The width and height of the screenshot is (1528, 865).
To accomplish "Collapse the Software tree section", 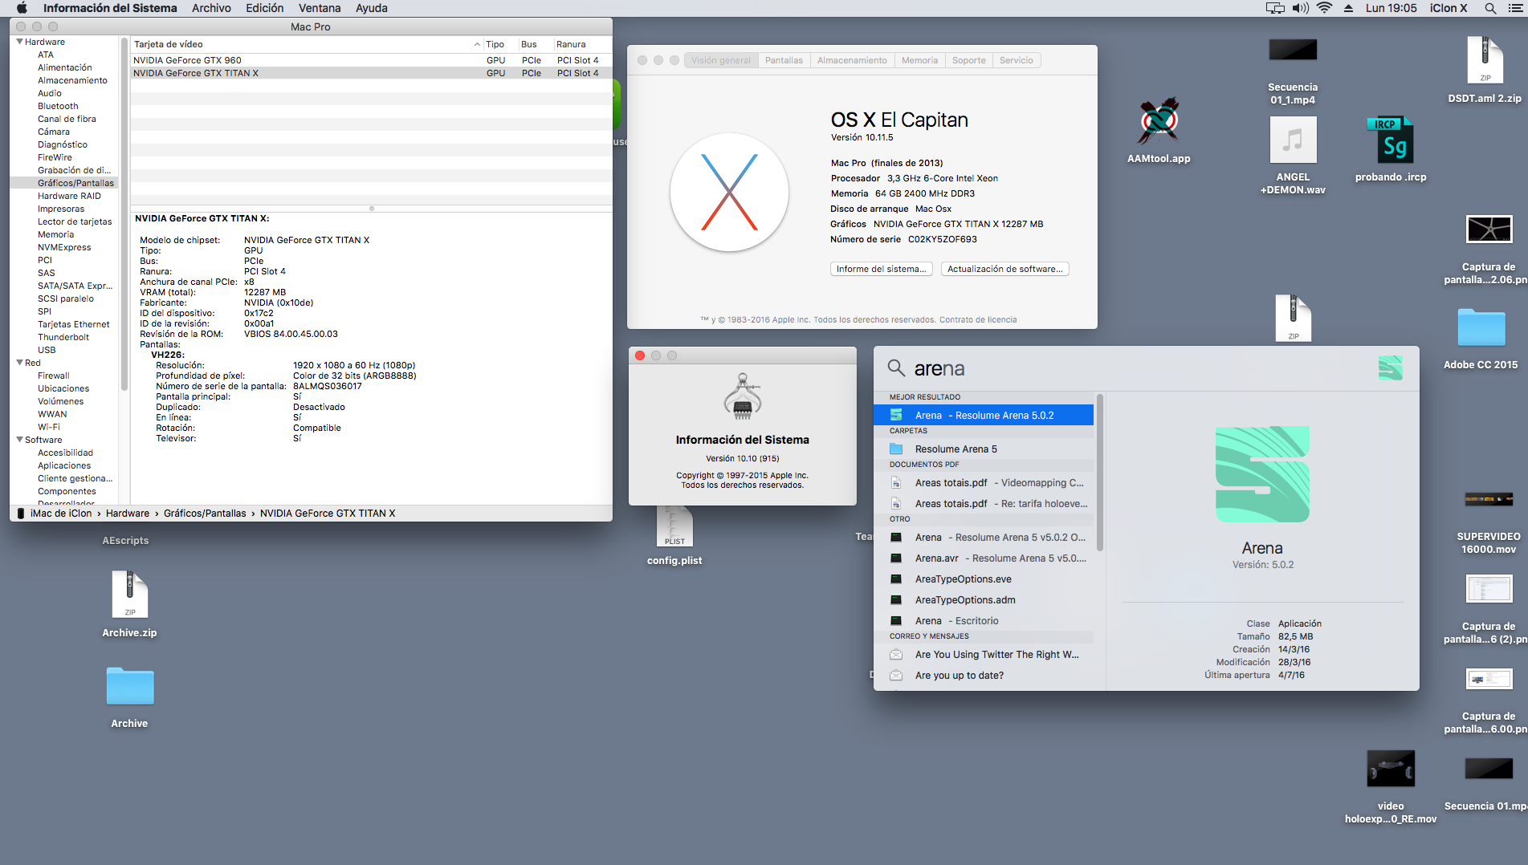I will 20,440.
